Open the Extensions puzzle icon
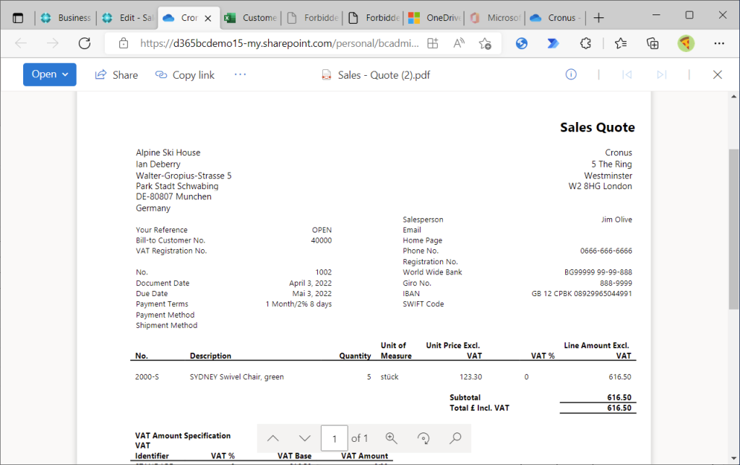Image resolution: width=740 pixels, height=465 pixels. (585, 43)
